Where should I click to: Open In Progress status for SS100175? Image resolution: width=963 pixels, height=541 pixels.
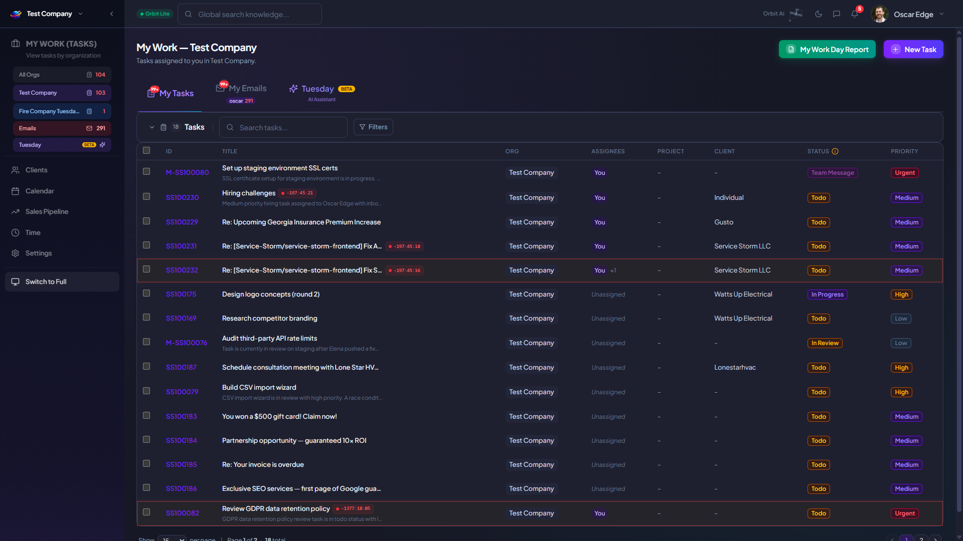[827, 295]
